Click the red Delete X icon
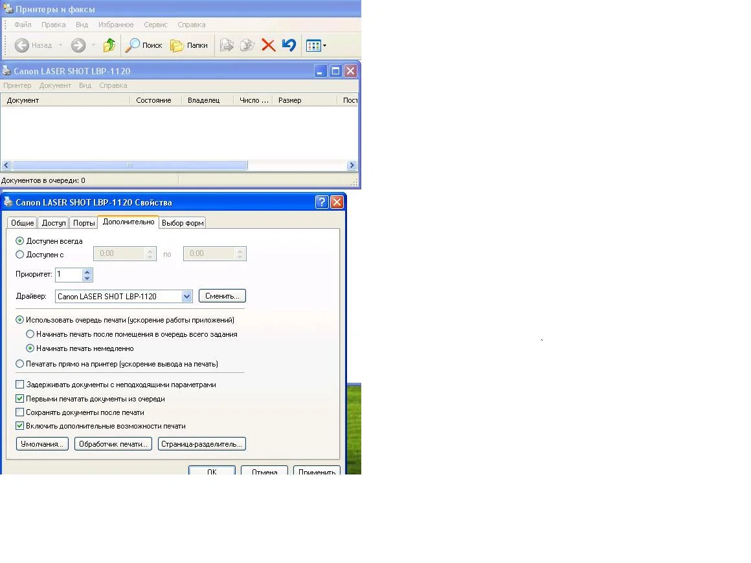Screen dimensions: 751x563 coord(268,45)
